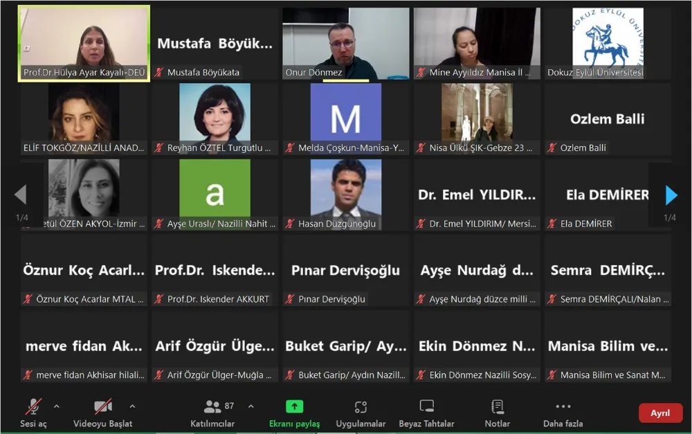
Task: Expand the chevron next to Katılımcılar
Action: pos(251,405)
